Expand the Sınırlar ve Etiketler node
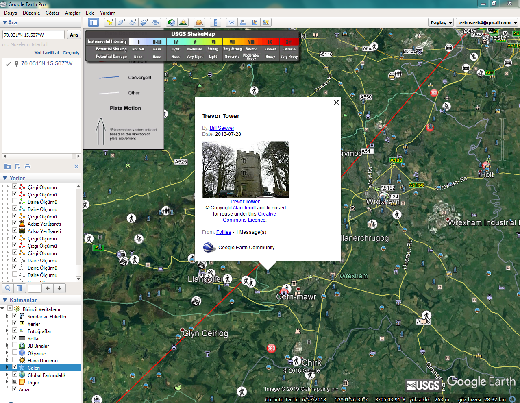 pyautogui.click(x=7, y=316)
